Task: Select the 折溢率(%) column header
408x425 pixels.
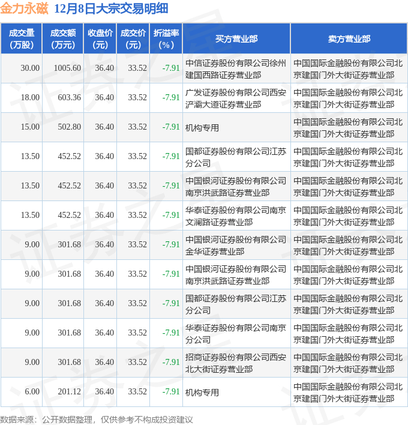Action: point(166,39)
